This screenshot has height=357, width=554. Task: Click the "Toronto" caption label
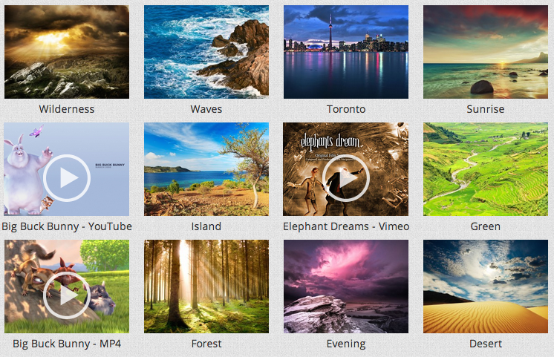(346, 109)
